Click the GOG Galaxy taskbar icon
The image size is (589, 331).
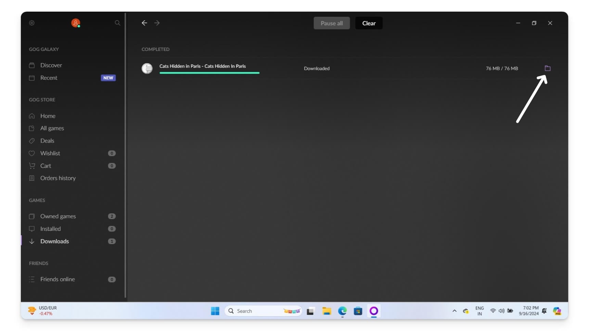pyautogui.click(x=374, y=311)
